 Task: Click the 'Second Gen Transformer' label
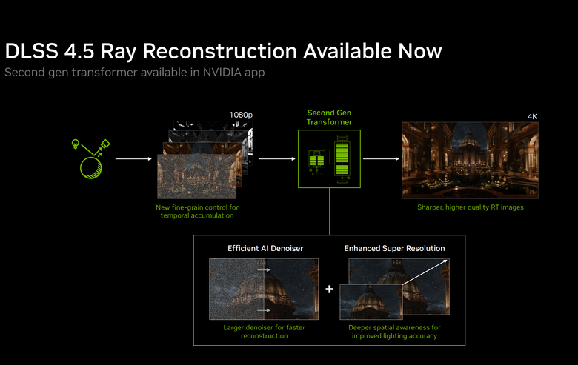tap(329, 117)
